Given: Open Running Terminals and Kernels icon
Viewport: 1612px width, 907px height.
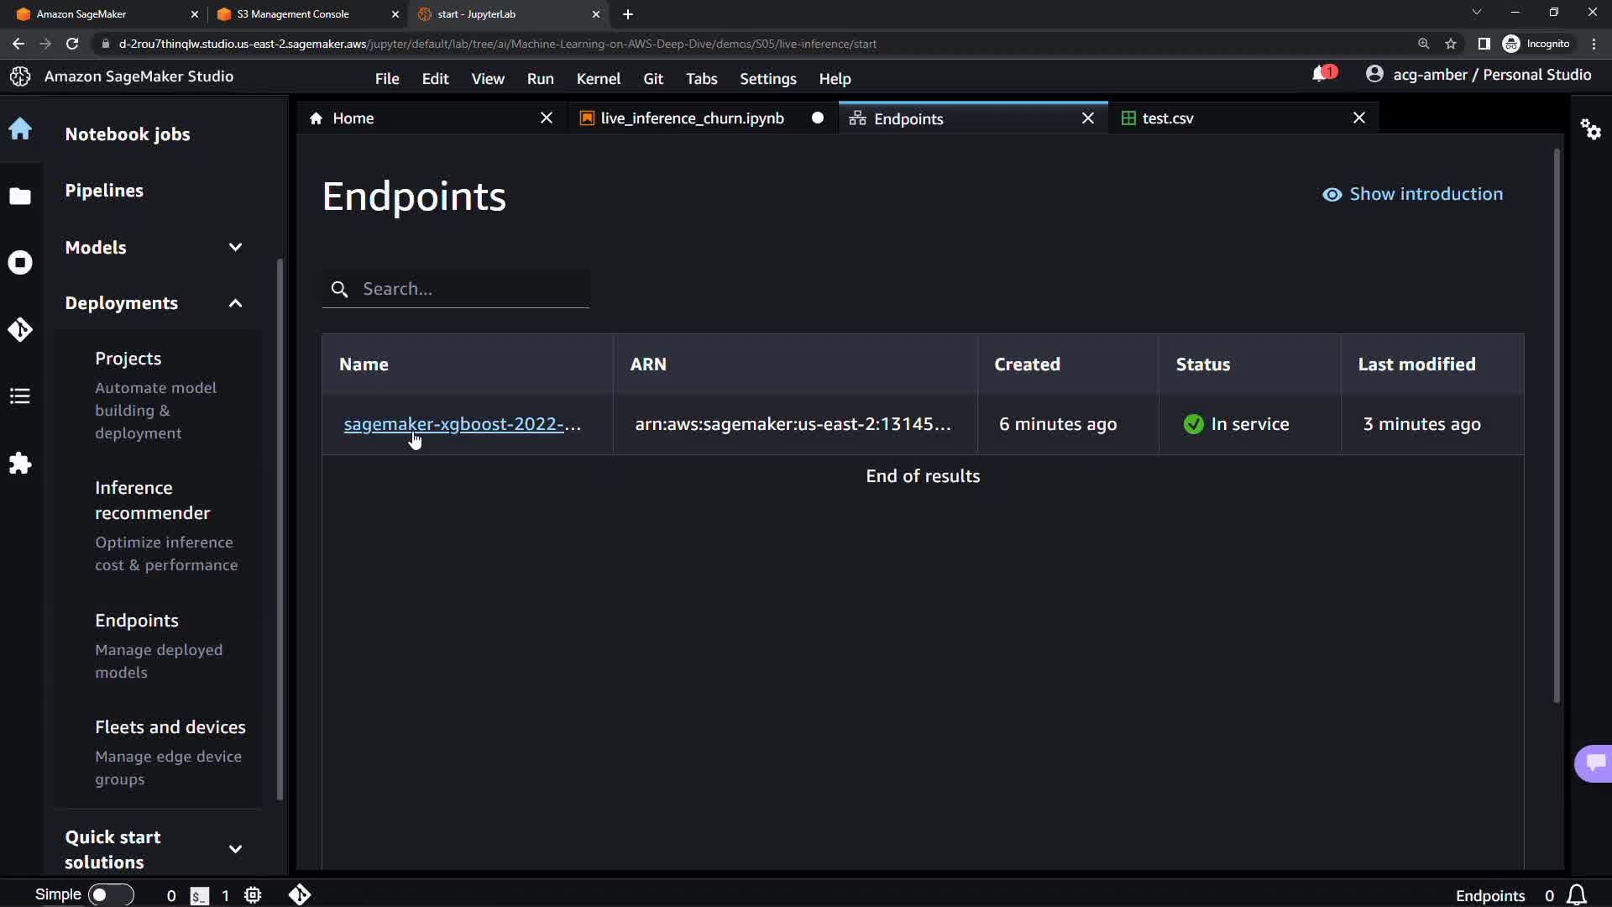Looking at the screenshot, I should (x=20, y=263).
